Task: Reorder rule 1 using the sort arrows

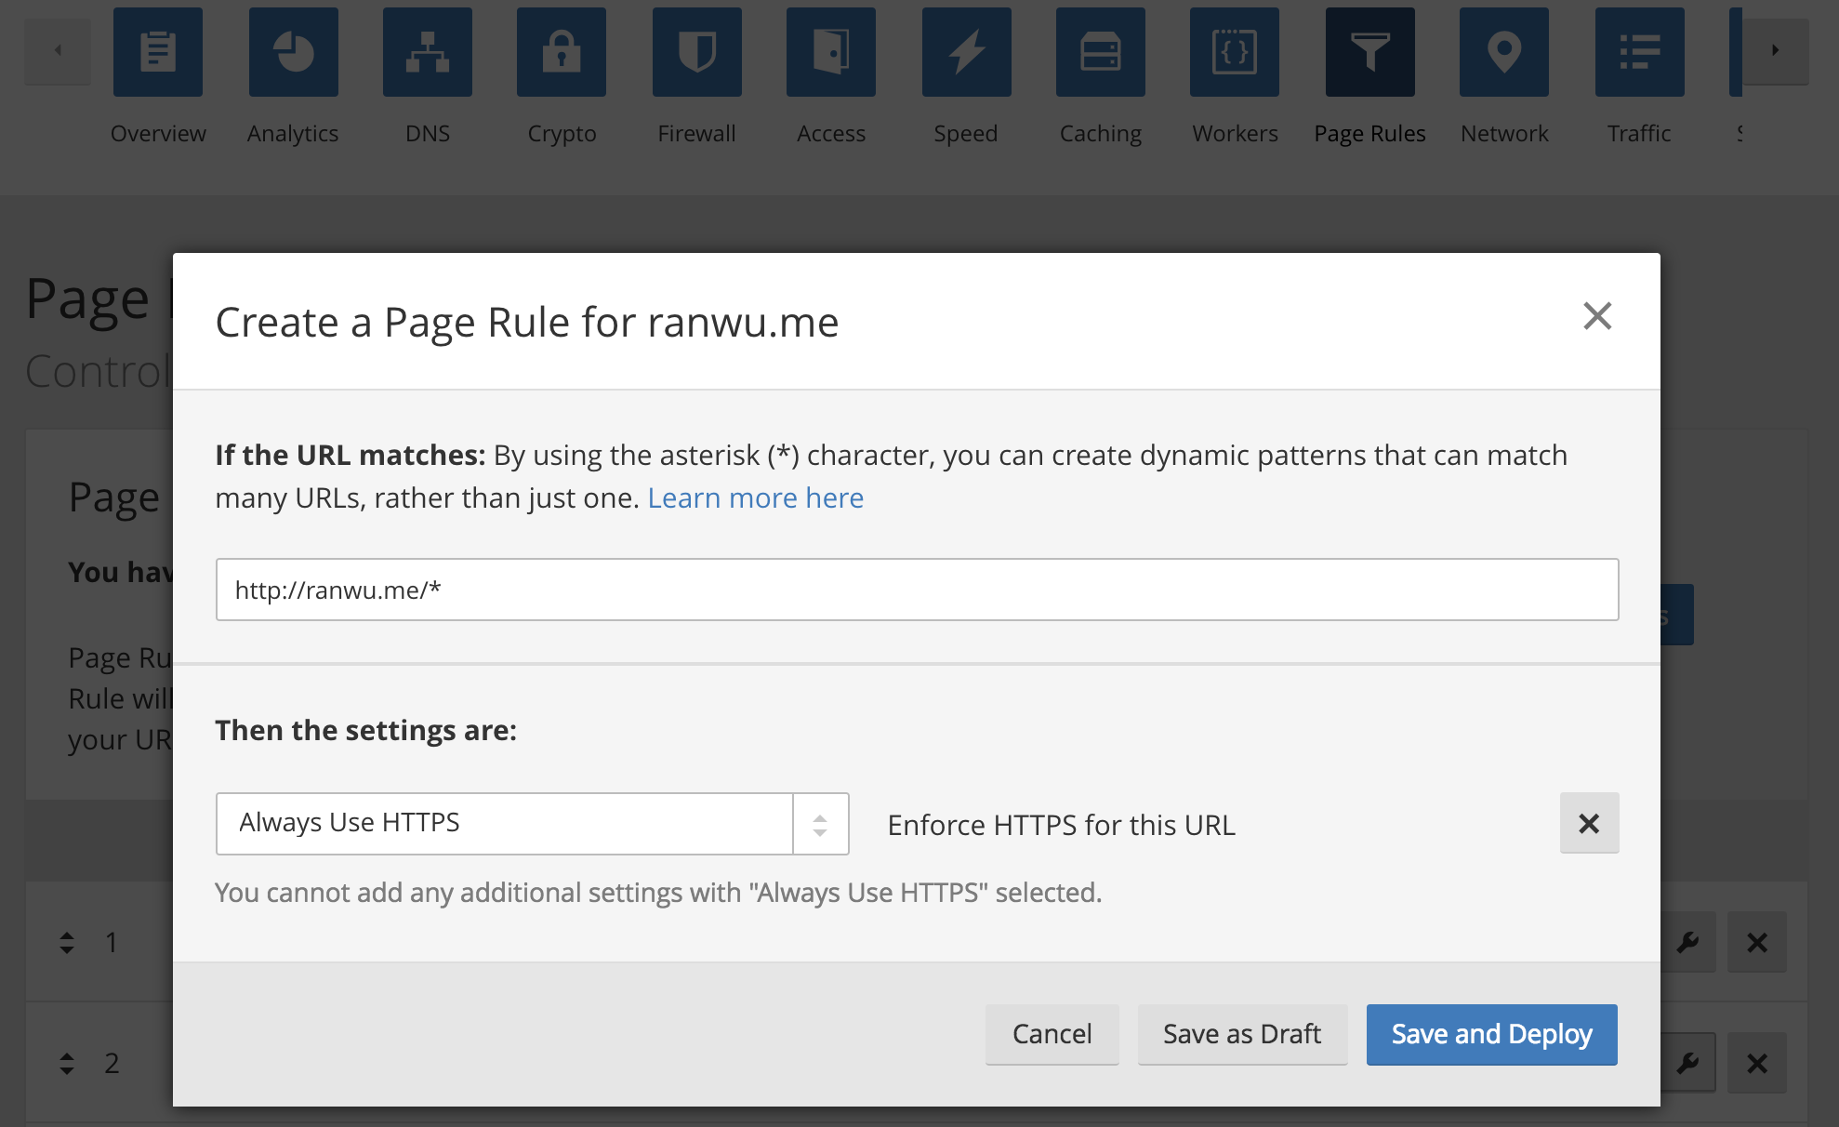Action: pos(67,943)
